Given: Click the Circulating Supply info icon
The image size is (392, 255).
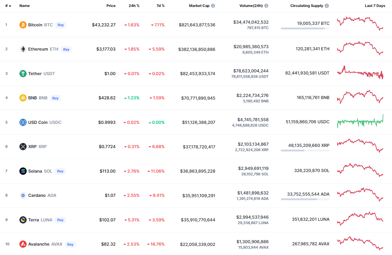Looking at the screenshot, I should click(x=327, y=6).
